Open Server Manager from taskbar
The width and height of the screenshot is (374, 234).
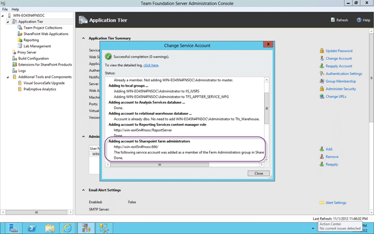13,228
